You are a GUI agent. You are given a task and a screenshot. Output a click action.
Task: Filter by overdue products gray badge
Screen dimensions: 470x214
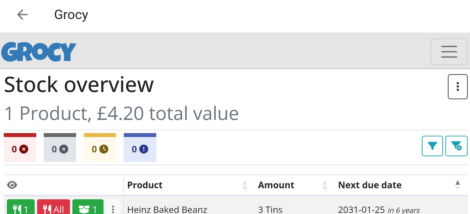point(60,147)
